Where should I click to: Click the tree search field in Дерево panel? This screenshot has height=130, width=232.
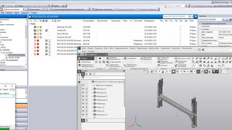coord(105,78)
